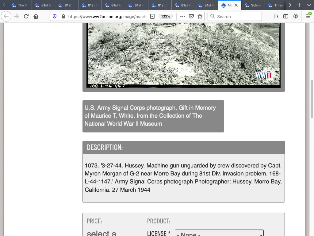Open the Firefox hamburger menu
Image resolution: width=314 pixels, height=236 pixels.
coord(308,17)
